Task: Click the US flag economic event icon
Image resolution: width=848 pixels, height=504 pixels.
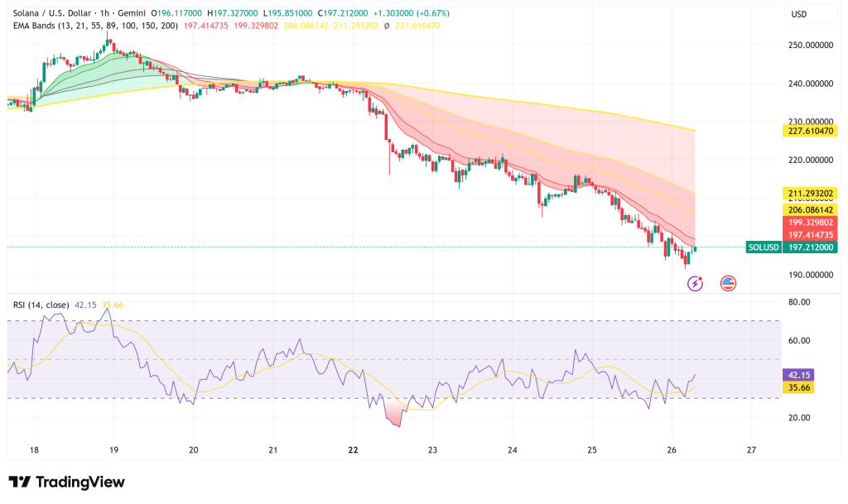Action: (728, 283)
